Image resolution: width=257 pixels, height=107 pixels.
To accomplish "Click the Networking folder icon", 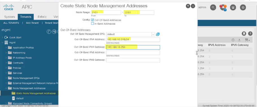I will (10, 53).
